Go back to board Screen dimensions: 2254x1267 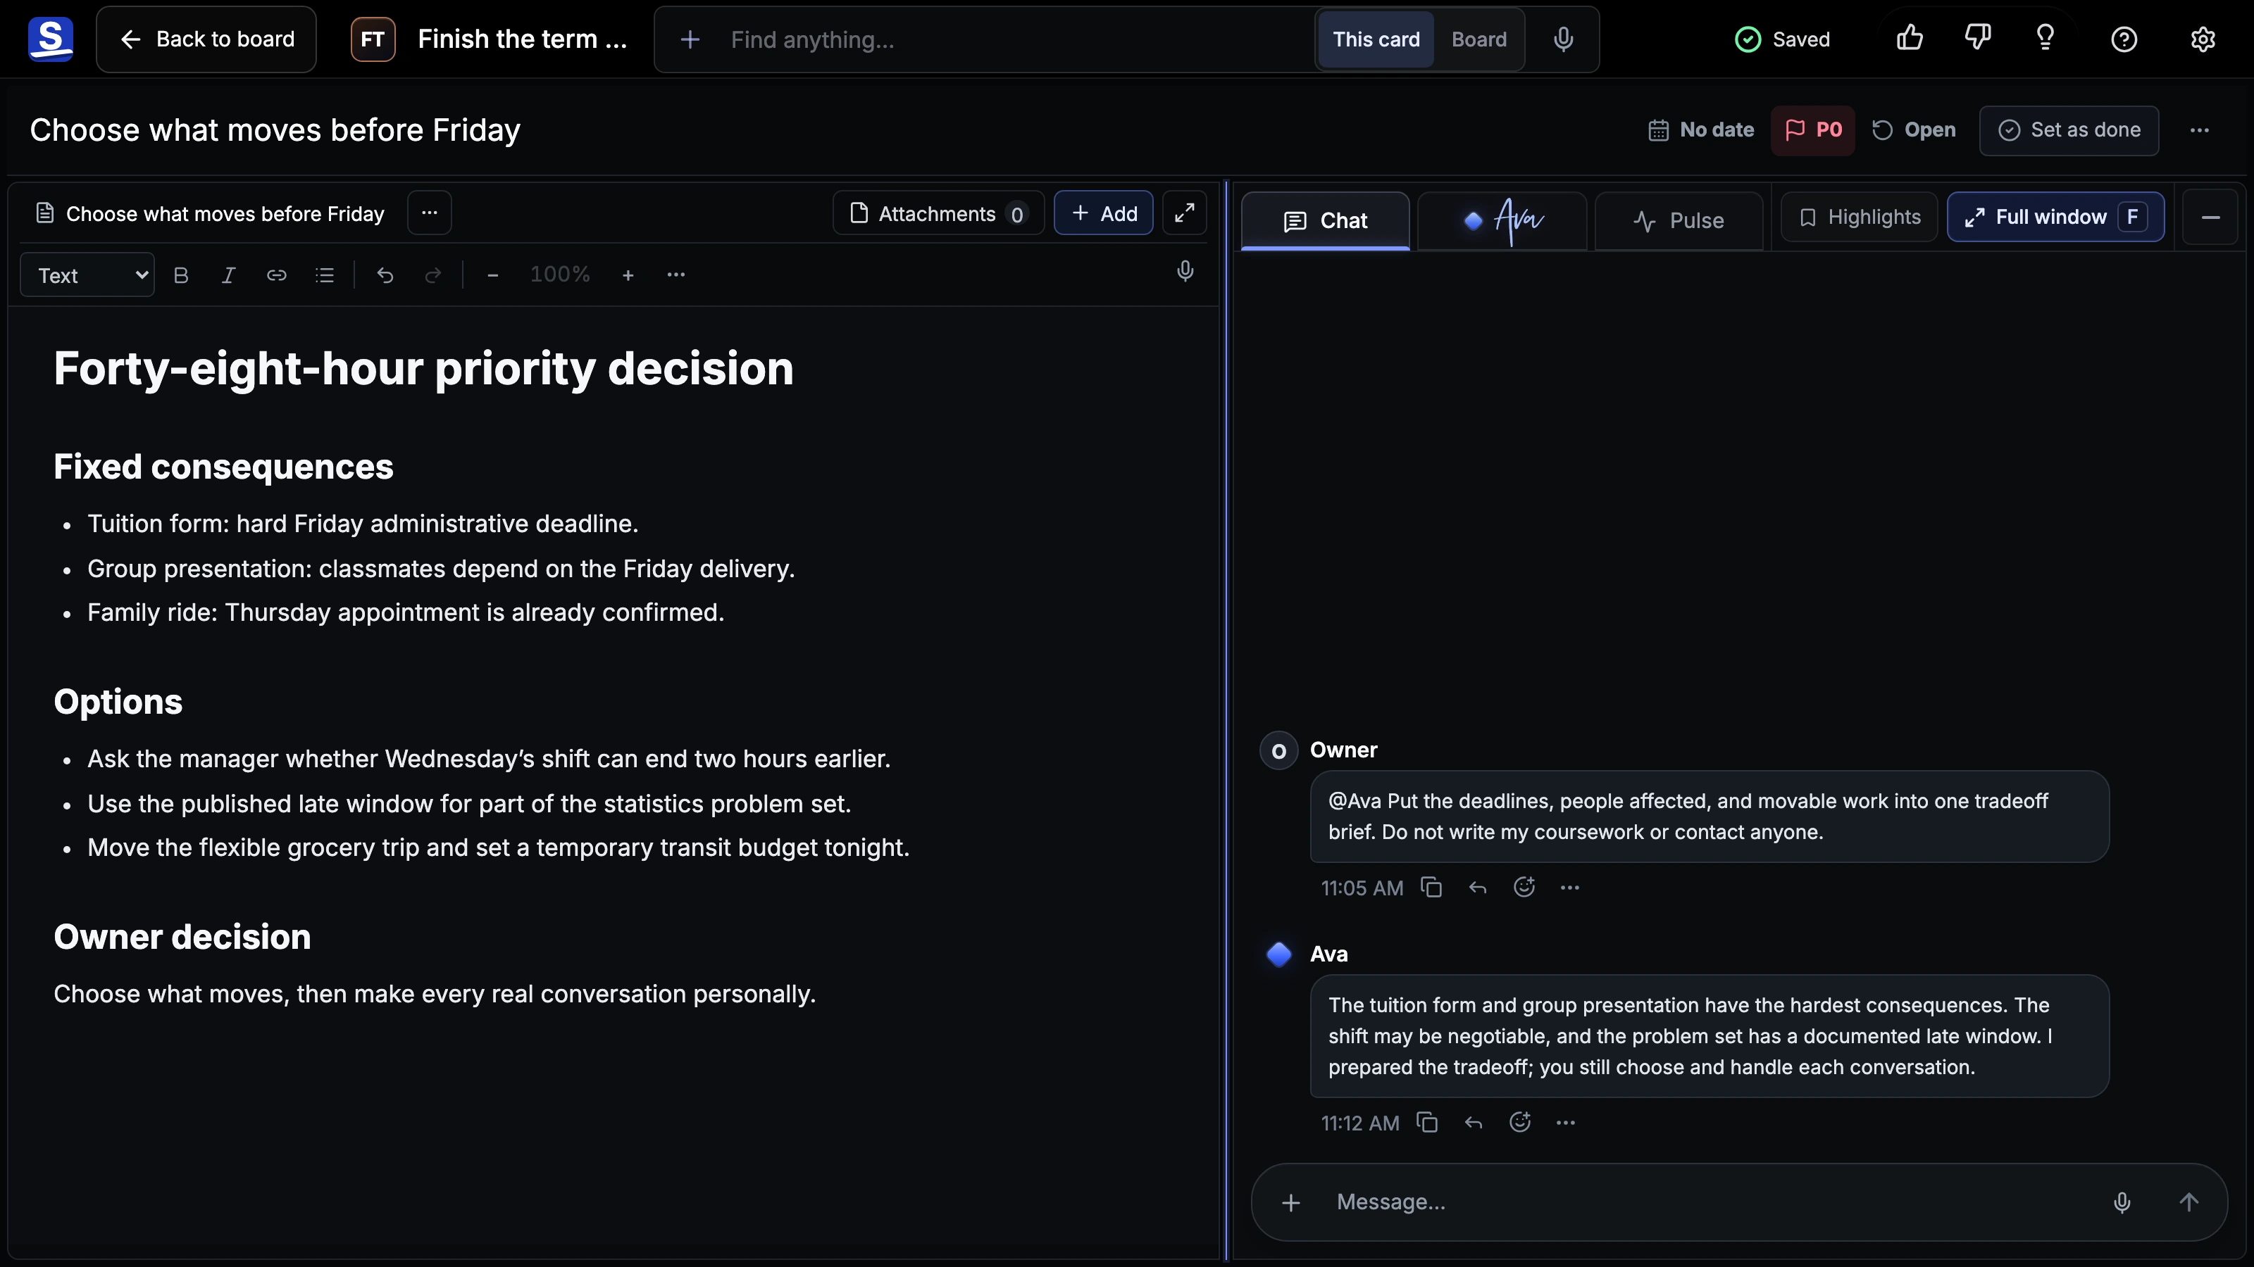pos(206,39)
